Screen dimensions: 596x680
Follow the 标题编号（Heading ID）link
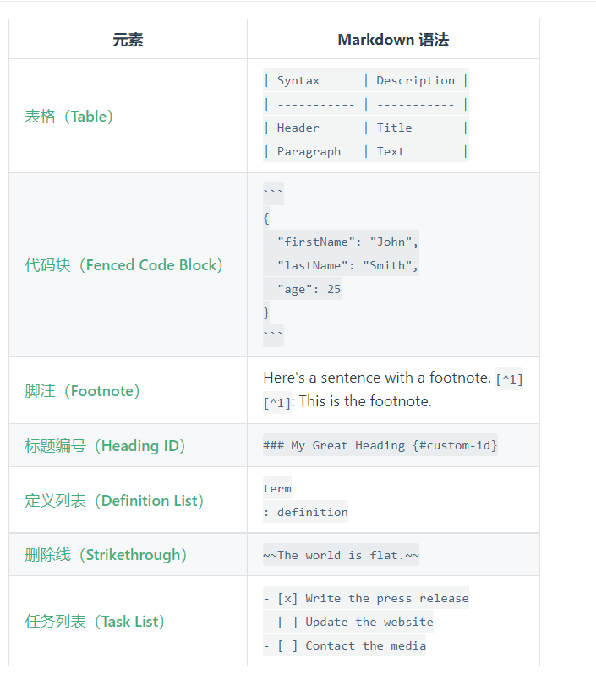(106, 446)
